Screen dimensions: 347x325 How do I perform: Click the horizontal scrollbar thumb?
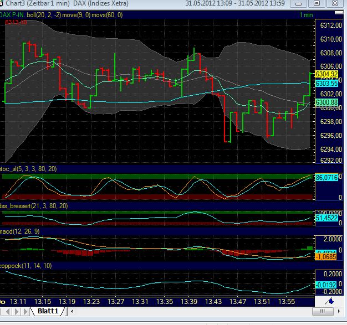(323, 311)
